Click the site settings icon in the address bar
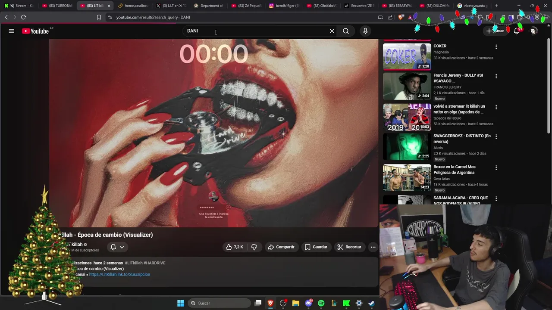The image size is (552, 310). (x=110, y=17)
